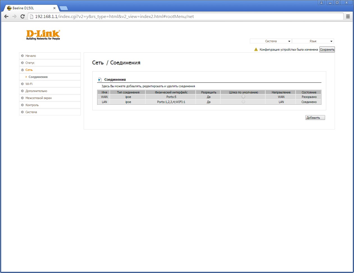
Task: Select WAN as default gateway
Action: click(x=243, y=97)
